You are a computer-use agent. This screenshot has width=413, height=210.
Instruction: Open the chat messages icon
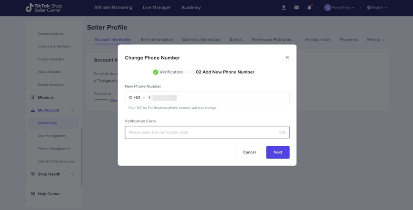297,8
